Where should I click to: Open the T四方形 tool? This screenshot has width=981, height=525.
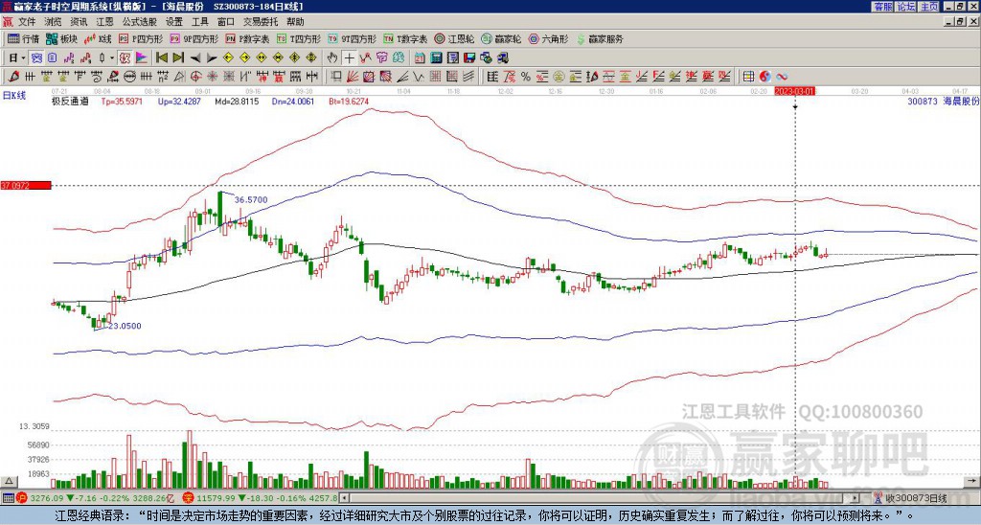299,38
